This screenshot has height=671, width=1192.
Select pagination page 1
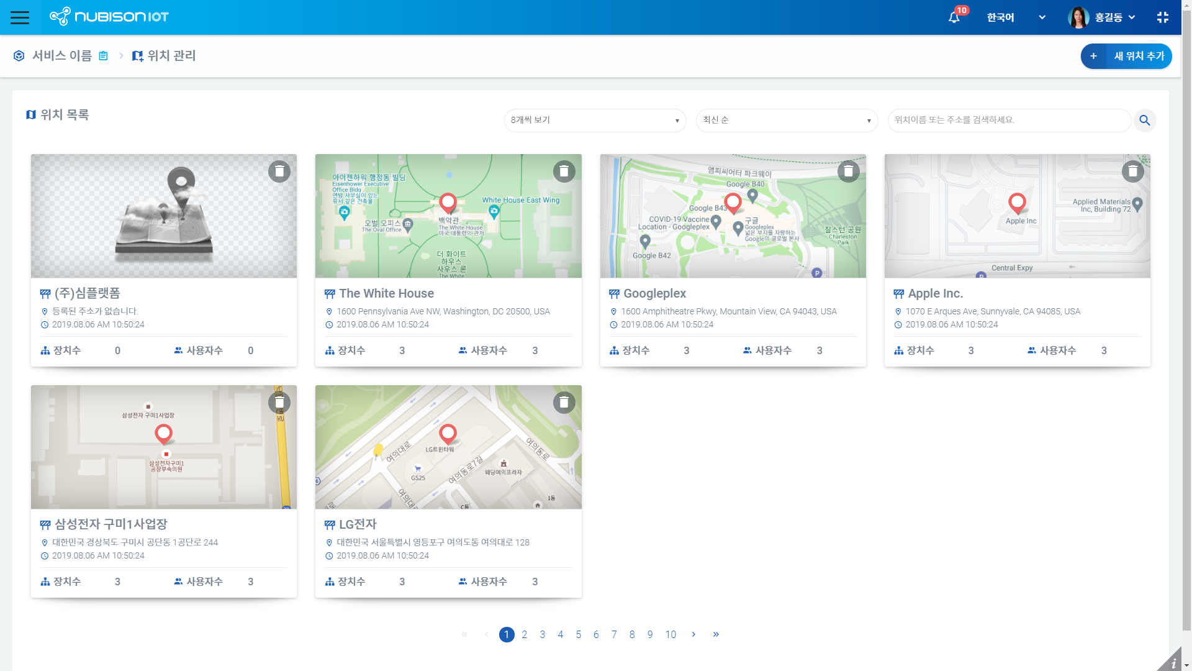[x=507, y=634]
